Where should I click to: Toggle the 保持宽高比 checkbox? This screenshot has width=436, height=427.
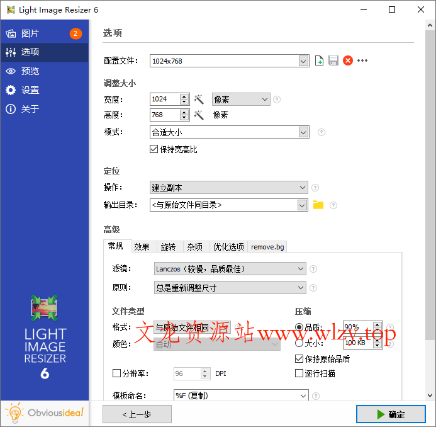click(x=154, y=149)
